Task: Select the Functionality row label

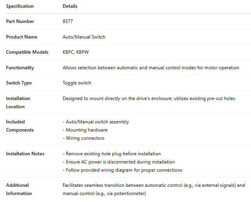Action: (20, 68)
